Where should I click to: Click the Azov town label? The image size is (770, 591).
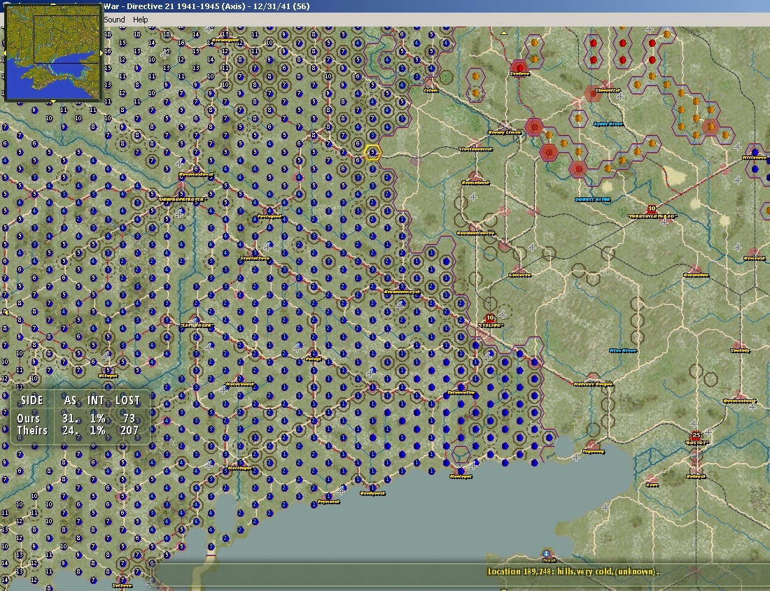pyautogui.click(x=652, y=485)
